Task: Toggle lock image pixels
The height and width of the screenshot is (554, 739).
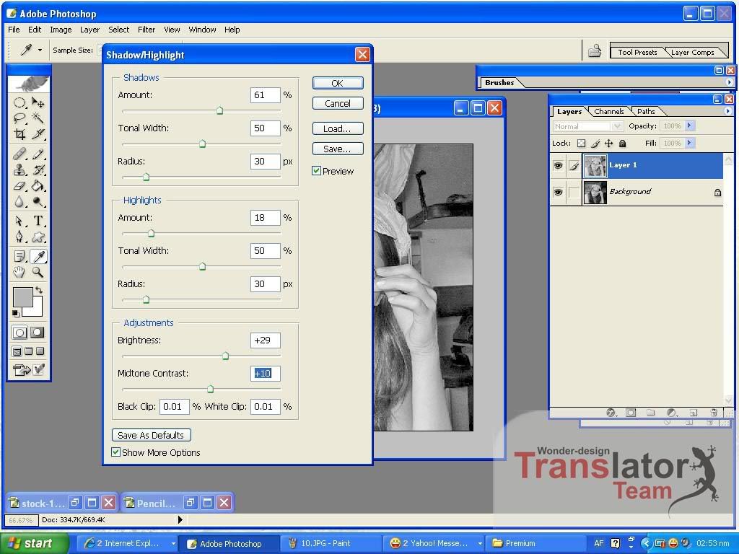Action: click(595, 144)
